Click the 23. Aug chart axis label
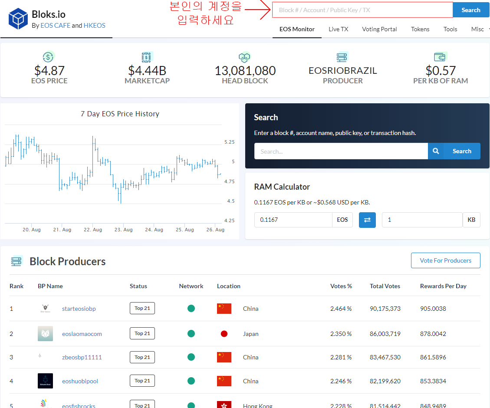Viewport: 490px width, 408px height. (123, 230)
